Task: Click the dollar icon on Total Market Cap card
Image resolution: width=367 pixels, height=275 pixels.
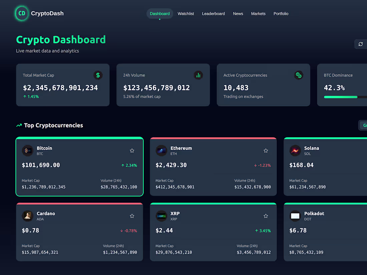Action: pos(98,75)
